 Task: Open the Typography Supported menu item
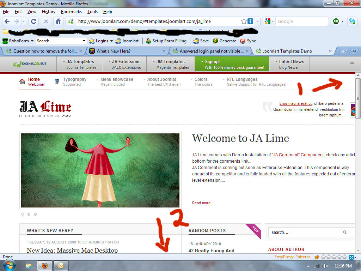click(x=71, y=82)
